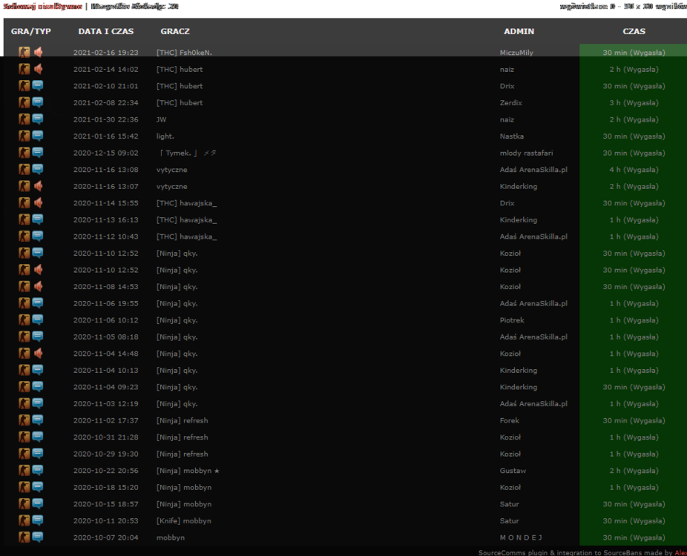This screenshot has width=687, height=556.
Task: Click chat gag icon in 2020-11-04 10:13 row
Action: point(38,371)
